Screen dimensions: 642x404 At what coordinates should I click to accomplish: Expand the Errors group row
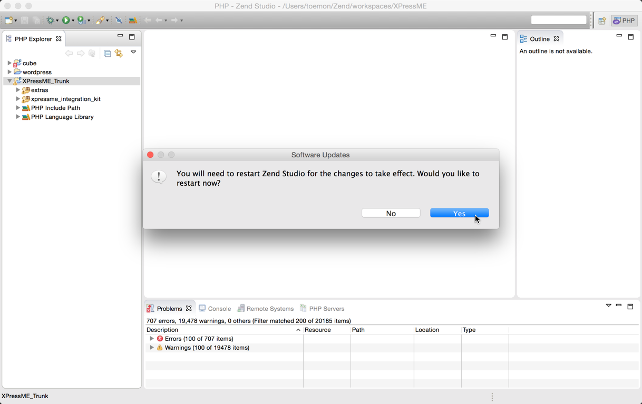click(152, 339)
